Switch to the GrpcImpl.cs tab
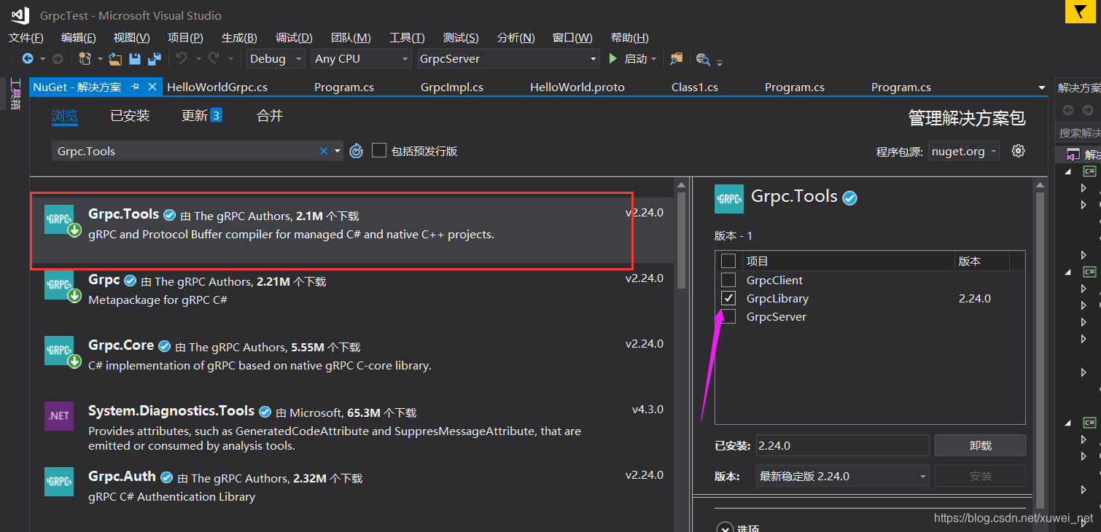 click(x=452, y=87)
